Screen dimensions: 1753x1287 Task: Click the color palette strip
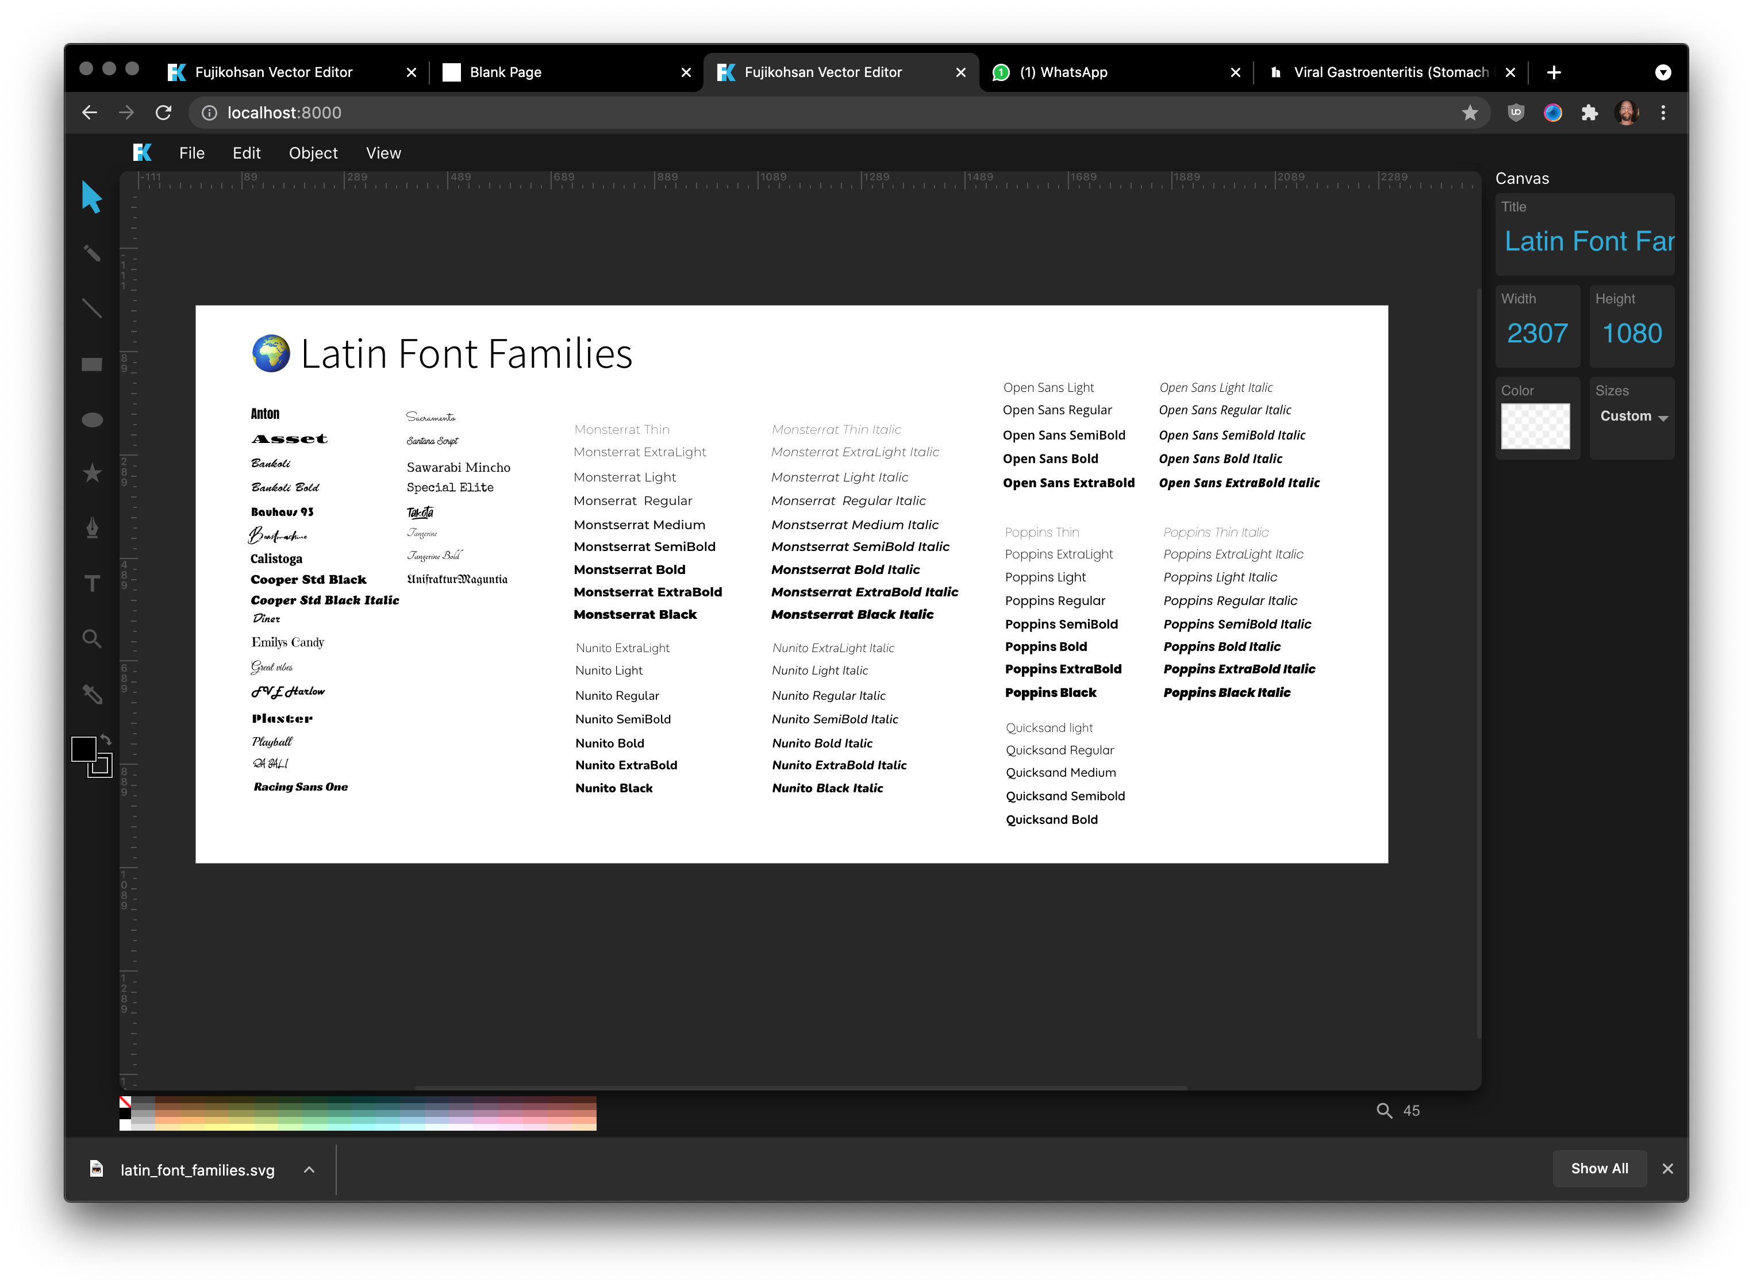coord(357,1113)
